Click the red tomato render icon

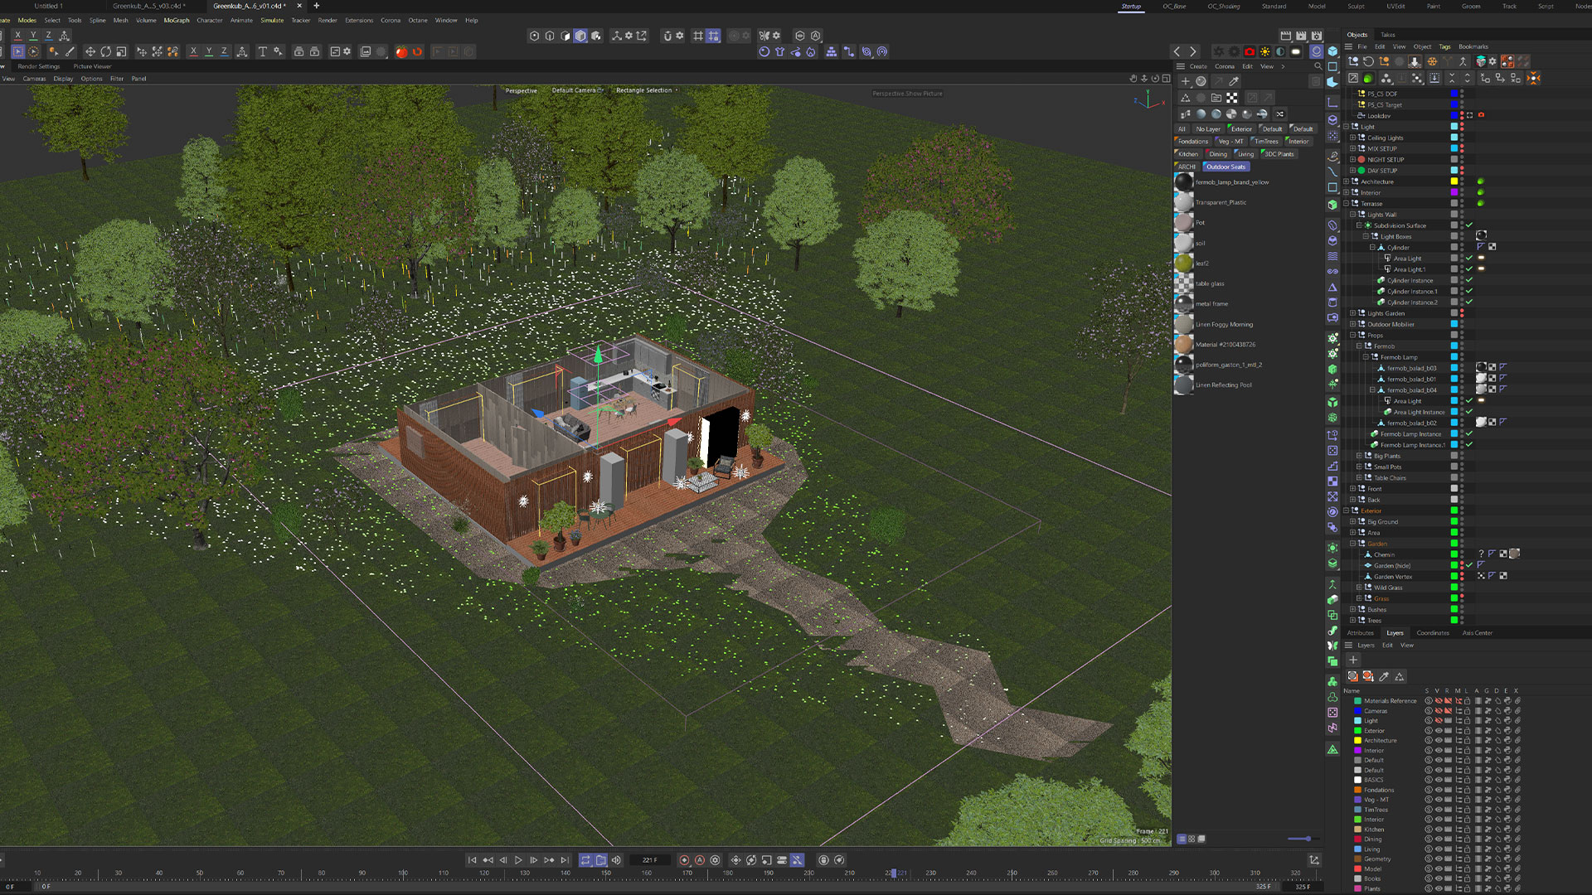click(401, 51)
